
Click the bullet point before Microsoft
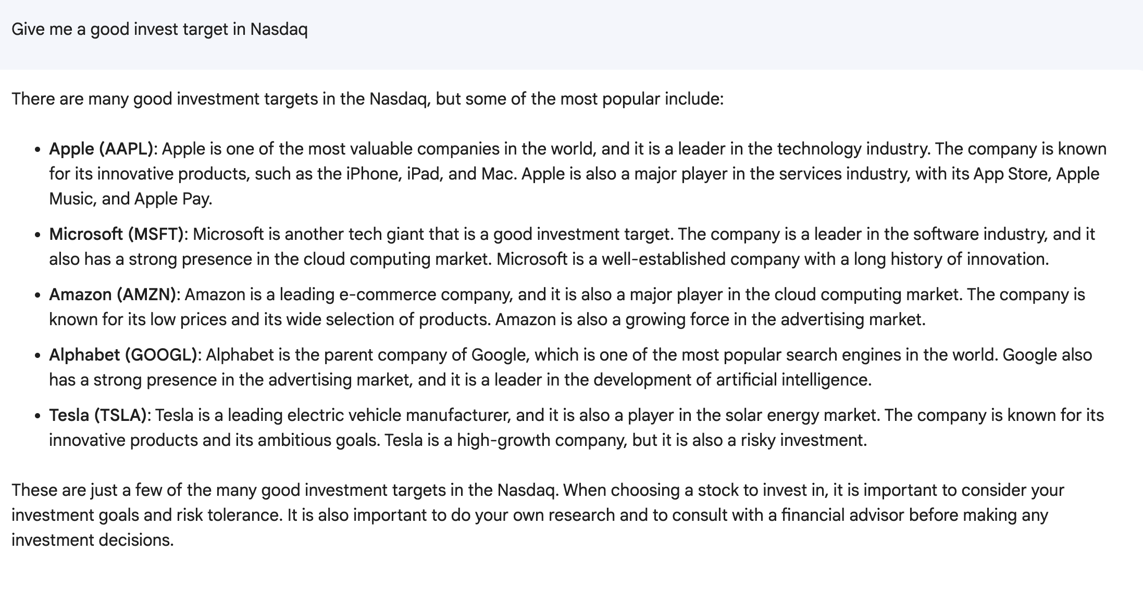37,235
